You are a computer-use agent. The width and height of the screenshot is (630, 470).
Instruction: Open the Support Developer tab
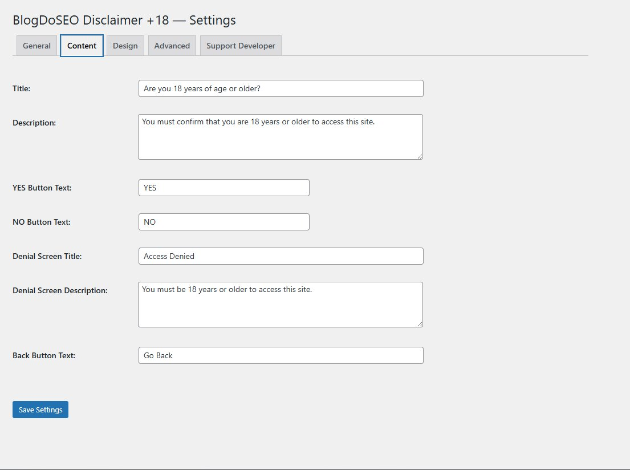click(240, 46)
